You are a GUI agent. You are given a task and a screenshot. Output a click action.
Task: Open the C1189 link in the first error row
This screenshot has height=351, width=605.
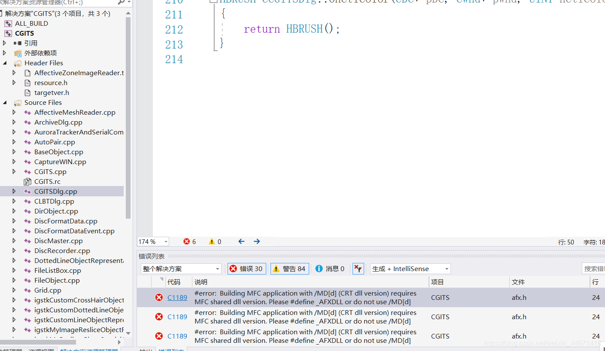coord(177,297)
